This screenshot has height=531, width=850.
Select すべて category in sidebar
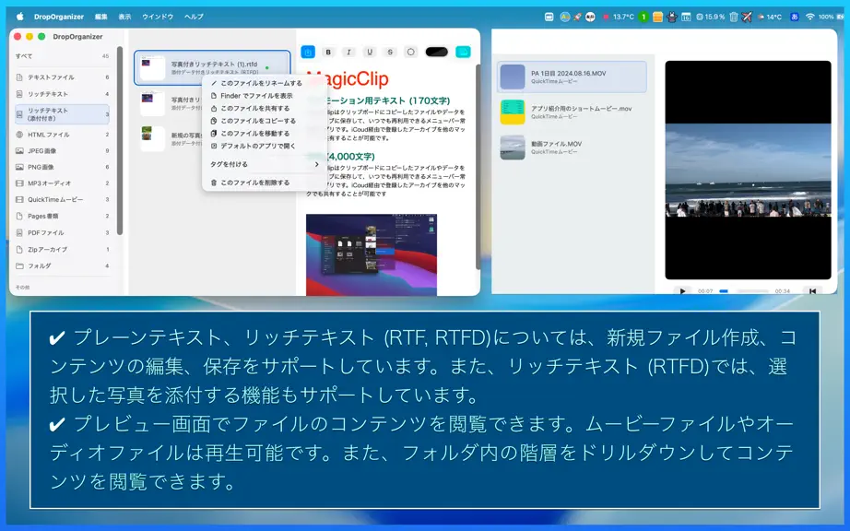(62, 56)
